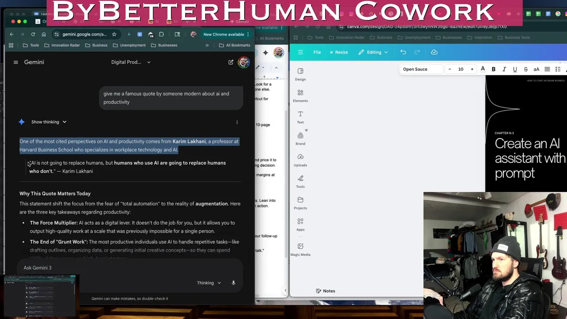This screenshot has width=567, height=319.
Task: Open Canva Tools panel
Action: pyautogui.click(x=300, y=182)
